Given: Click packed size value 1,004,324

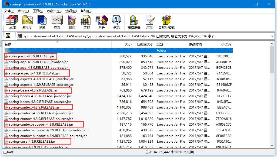Looking at the screenshot, I should [x=146, y=141].
